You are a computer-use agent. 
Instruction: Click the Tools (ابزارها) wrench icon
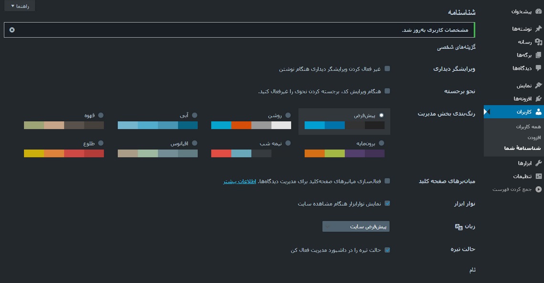(x=538, y=163)
